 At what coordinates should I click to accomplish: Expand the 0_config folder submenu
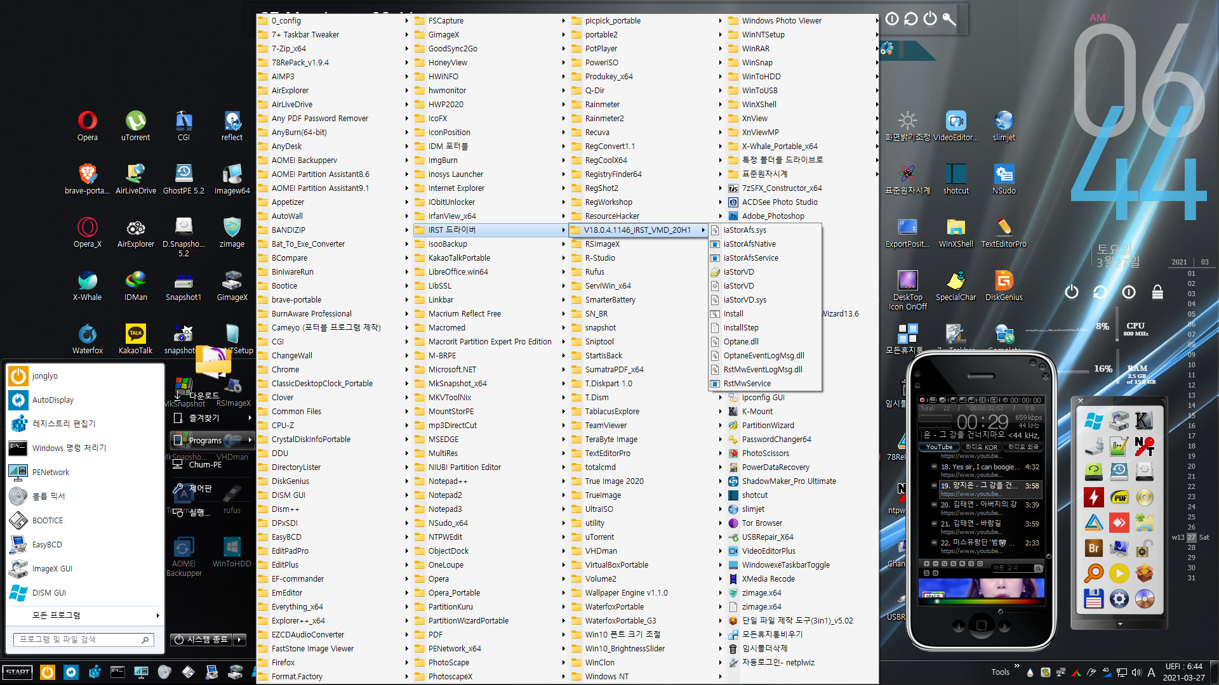click(x=334, y=21)
